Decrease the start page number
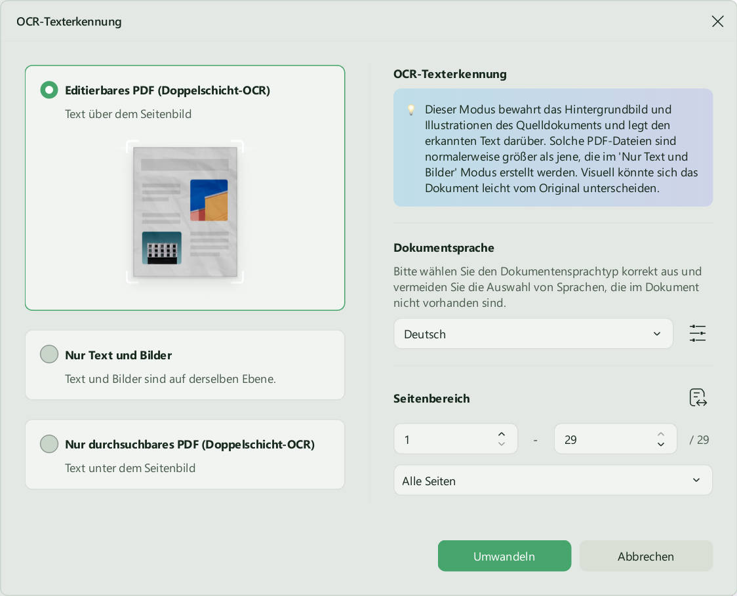The width and height of the screenshot is (737, 596). click(502, 444)
